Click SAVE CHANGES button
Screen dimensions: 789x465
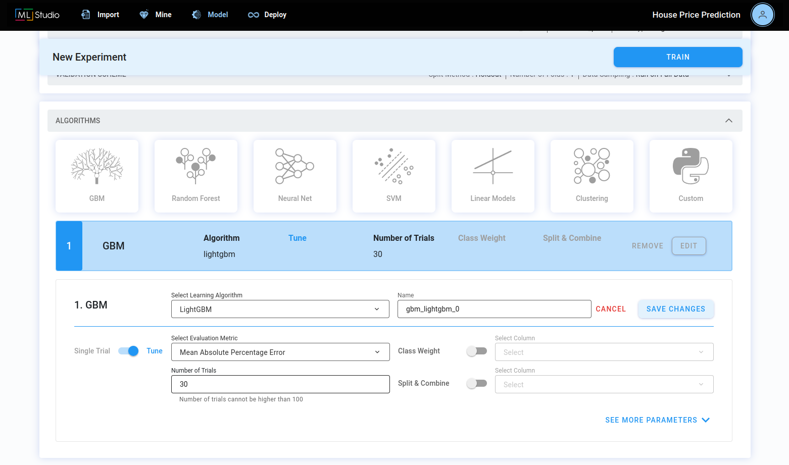(x=676, y=309)
